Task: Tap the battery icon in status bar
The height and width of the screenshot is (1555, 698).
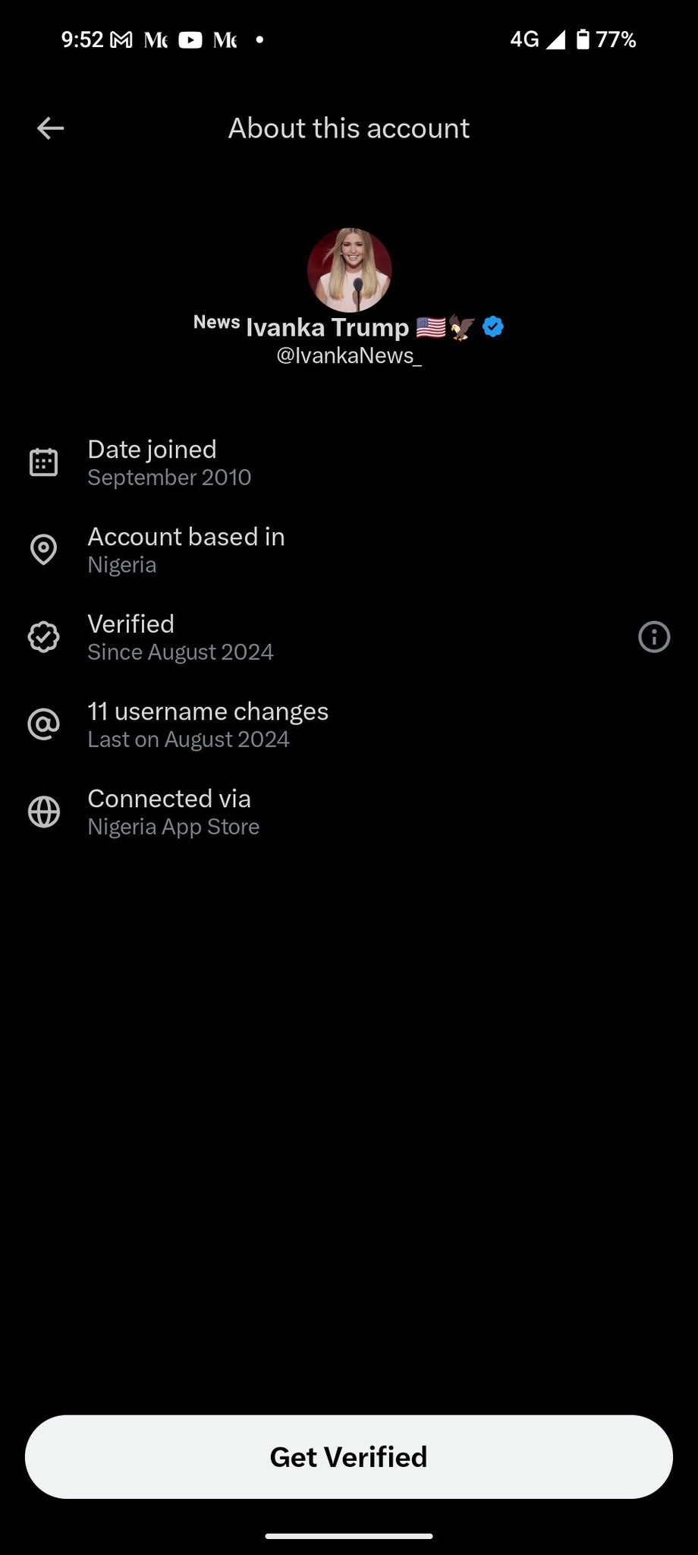Action: 583,39
